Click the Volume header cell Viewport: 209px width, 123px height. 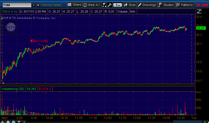tap(122, 11)
